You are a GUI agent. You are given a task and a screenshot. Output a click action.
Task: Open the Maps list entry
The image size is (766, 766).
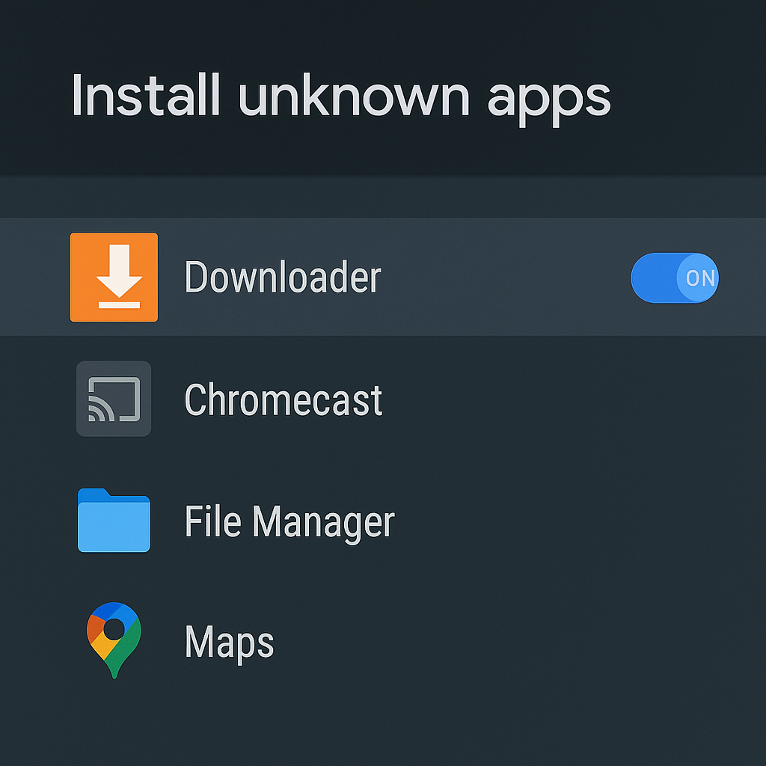(229, 642)
